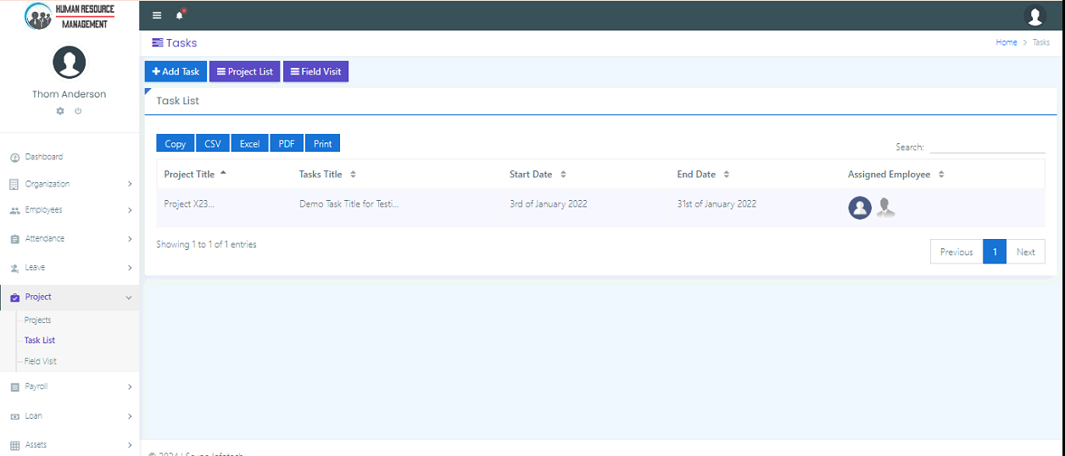Select Field Visit in Project submenu

tap(41, 361)
